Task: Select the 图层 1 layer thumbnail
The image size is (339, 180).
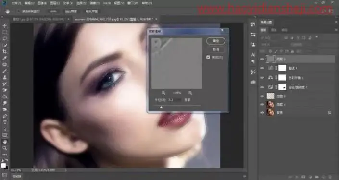Action: (x=270, y=104)
